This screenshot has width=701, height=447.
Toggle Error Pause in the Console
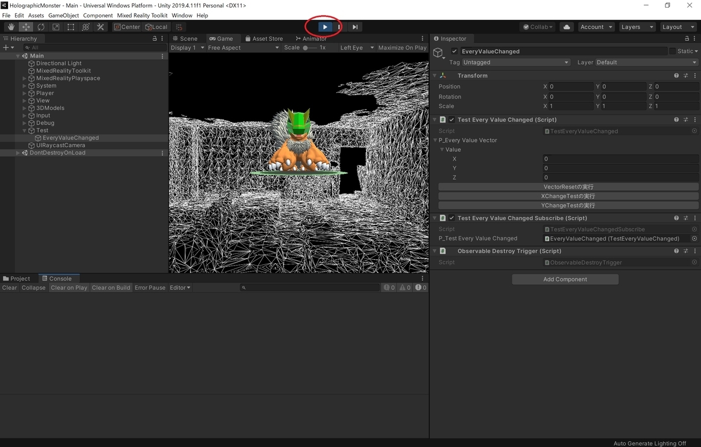click(150, 288)
